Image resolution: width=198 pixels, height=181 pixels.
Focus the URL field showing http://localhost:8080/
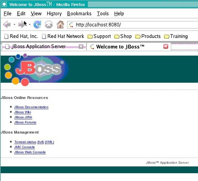pos(133,25)
